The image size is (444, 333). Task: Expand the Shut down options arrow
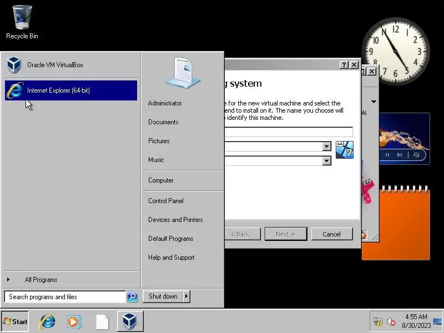tap(186, 296)
